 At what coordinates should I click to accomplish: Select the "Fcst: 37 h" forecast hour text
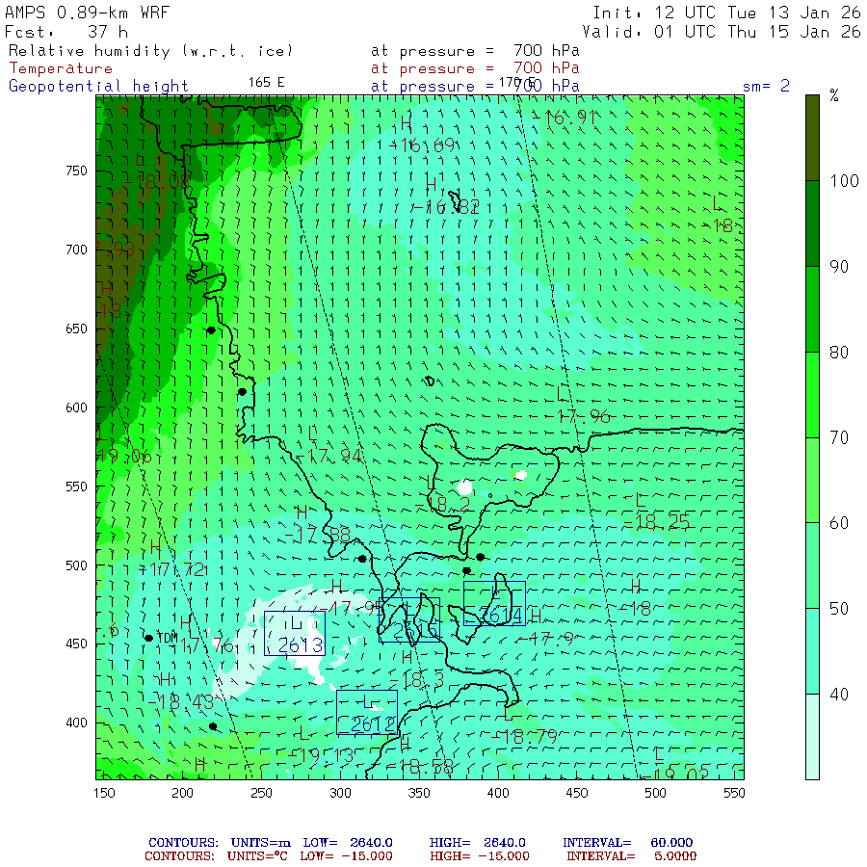(x=66, y=32)
